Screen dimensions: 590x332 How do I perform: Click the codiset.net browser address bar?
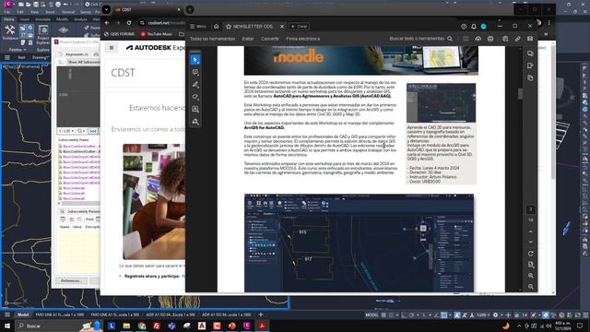(x=162, y=23)
